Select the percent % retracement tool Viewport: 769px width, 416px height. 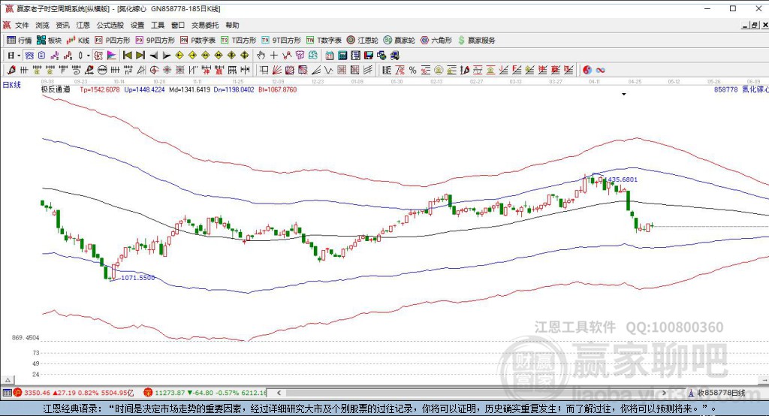(x=412, y=70)
